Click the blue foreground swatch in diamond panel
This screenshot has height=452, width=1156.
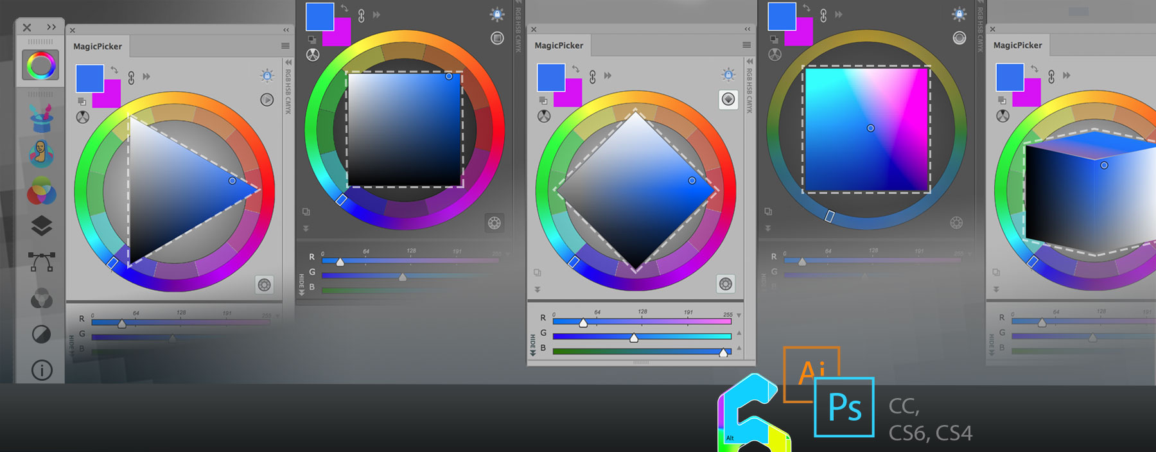pos(551,77)
